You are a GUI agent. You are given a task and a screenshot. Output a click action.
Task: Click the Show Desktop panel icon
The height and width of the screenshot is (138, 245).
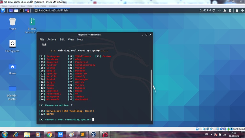pyautogui.click(x=11, y=10)
